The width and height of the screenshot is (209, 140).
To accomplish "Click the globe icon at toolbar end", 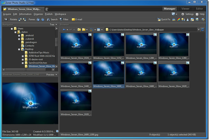I will point(203,20).
